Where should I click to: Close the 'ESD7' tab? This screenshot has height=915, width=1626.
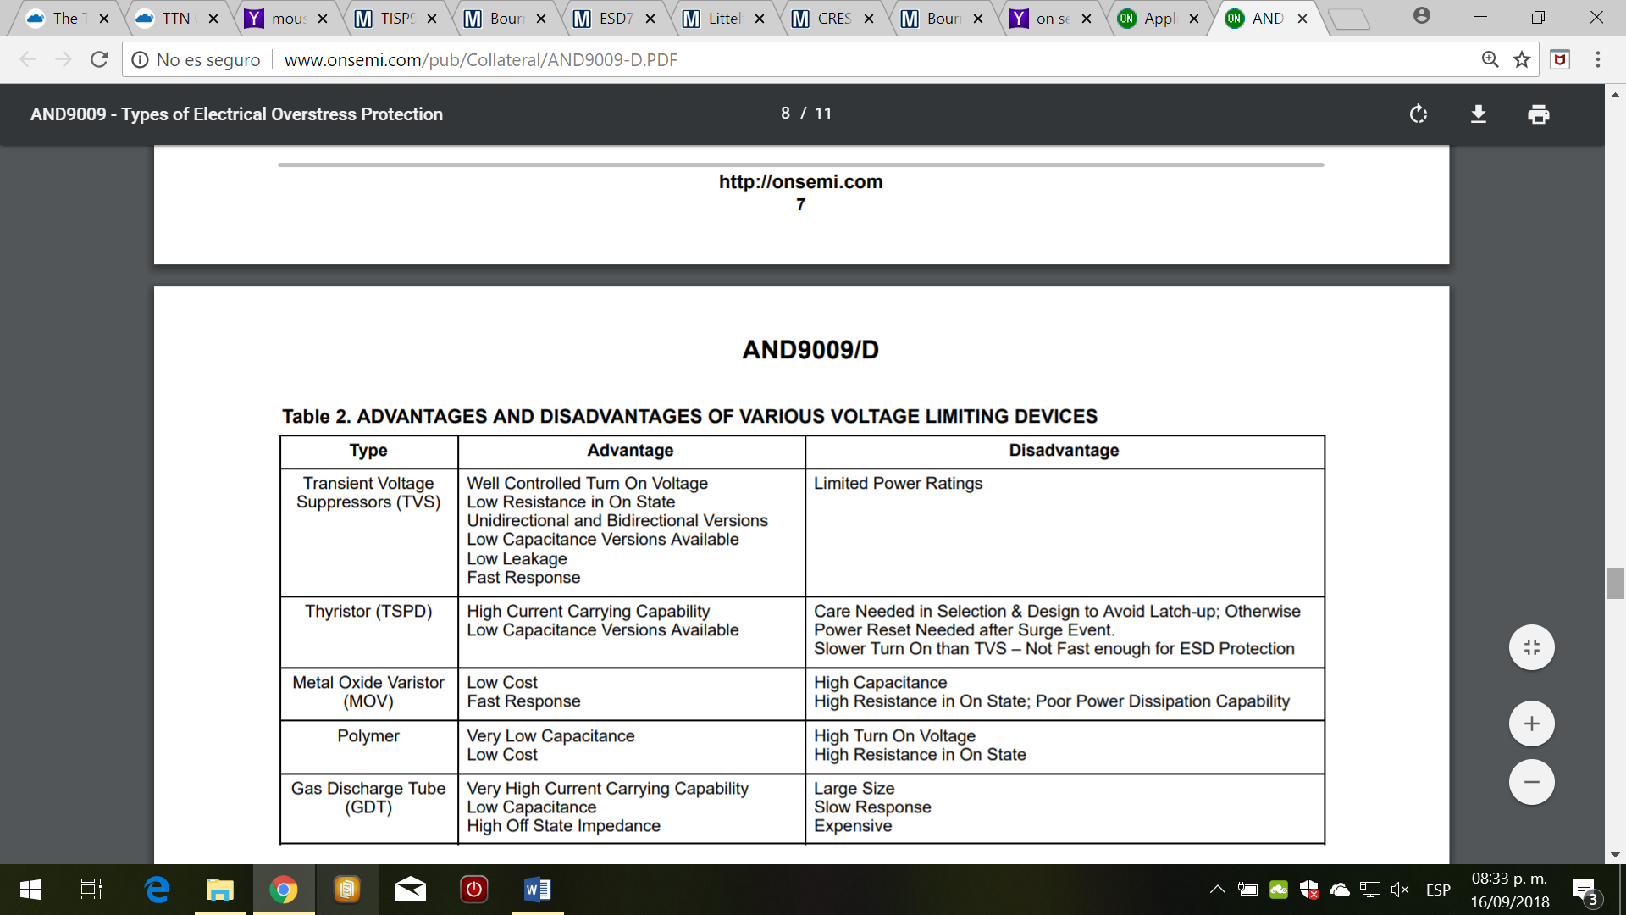coord(650,19)
